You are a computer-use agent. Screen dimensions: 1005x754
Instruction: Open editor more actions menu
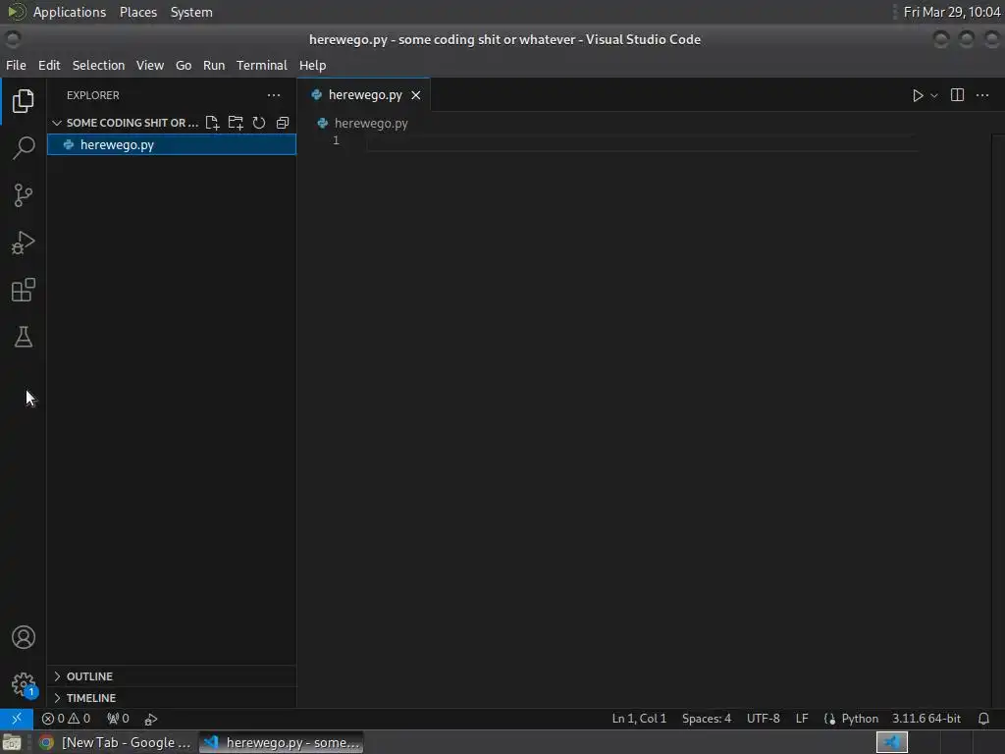(x=981, y=95)
